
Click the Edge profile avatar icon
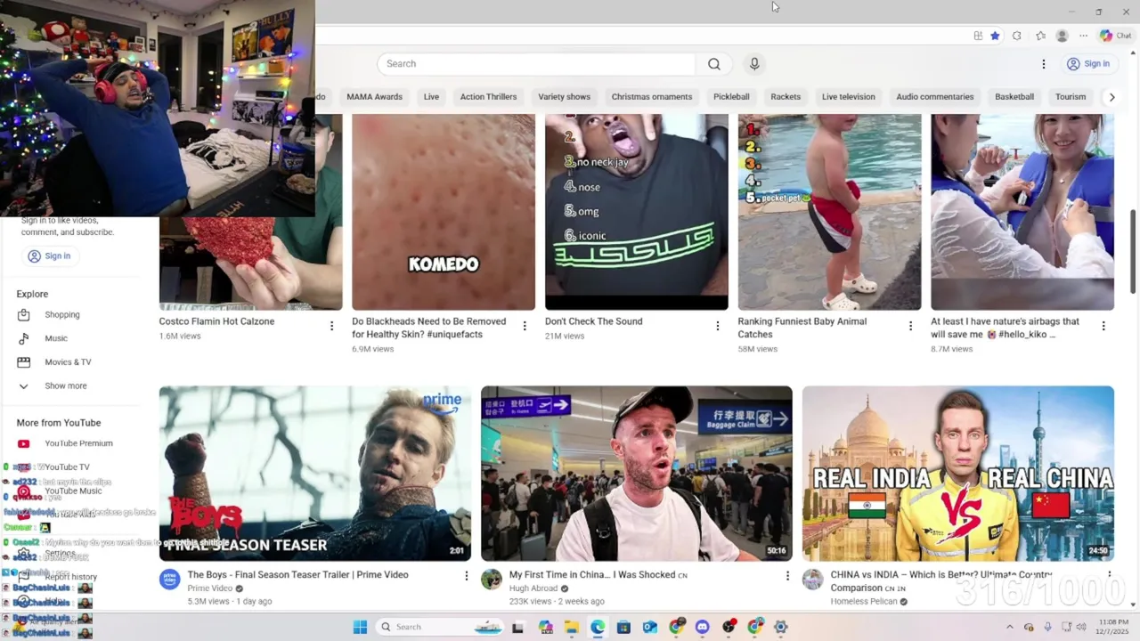pyautogui.click(x=1062, y=36)
